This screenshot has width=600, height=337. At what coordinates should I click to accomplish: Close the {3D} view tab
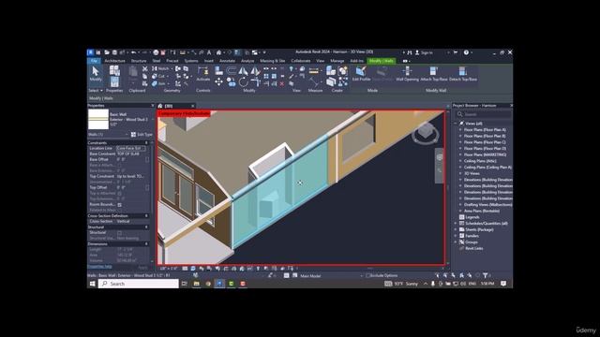[x=192, y=106]
